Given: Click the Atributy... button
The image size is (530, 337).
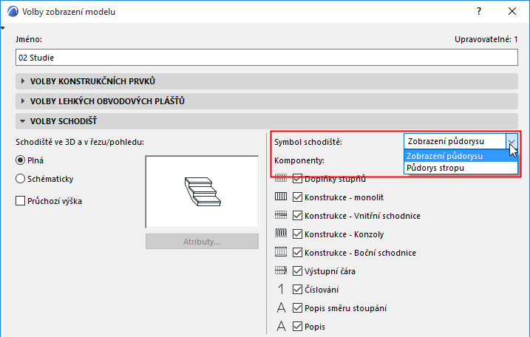Looking at the screenshot, I should pos(202,242).
